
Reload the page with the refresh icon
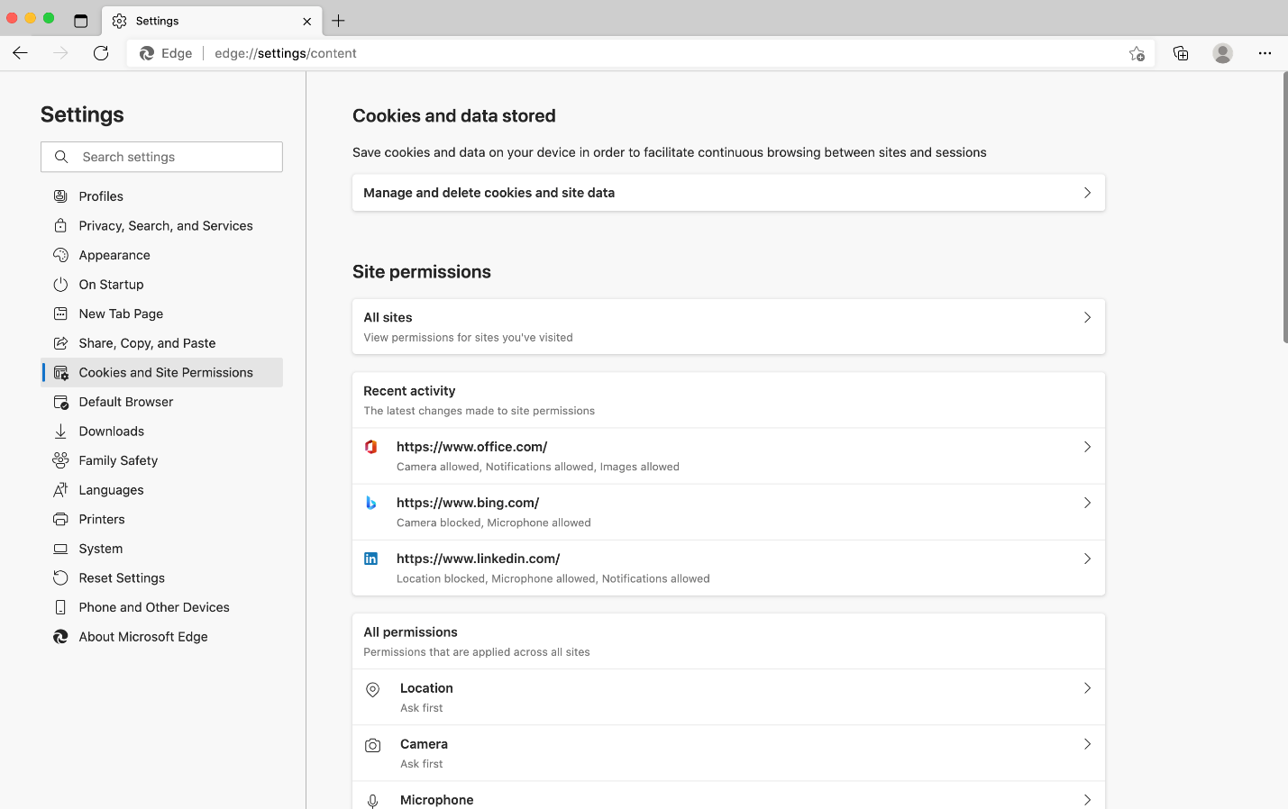[101, 53]
